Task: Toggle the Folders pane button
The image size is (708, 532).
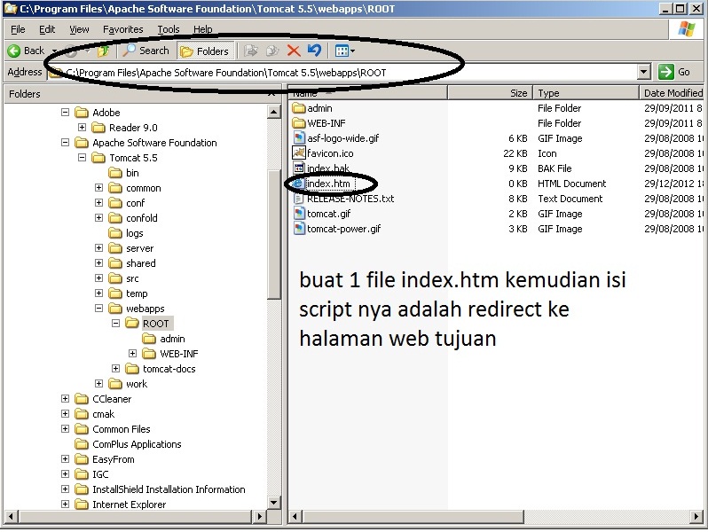Action: pos(206,51)
